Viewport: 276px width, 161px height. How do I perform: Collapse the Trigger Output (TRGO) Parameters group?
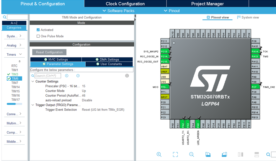coord(32,105)
